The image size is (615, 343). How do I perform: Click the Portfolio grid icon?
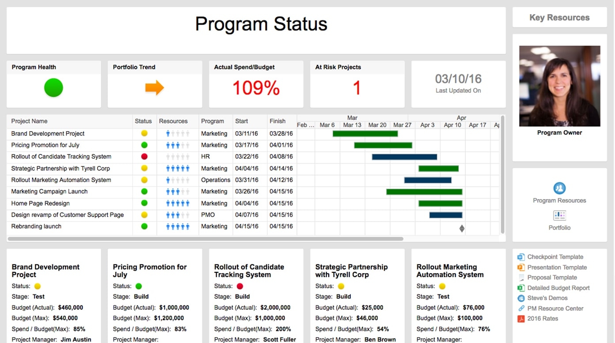[x=559, y=216]
